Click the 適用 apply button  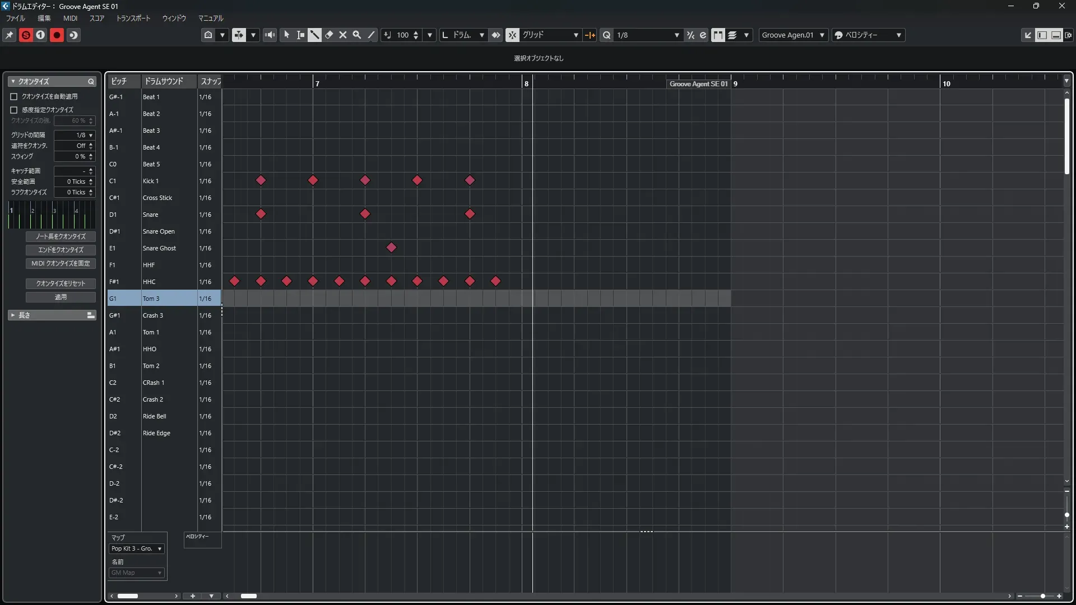click(61, 297)
